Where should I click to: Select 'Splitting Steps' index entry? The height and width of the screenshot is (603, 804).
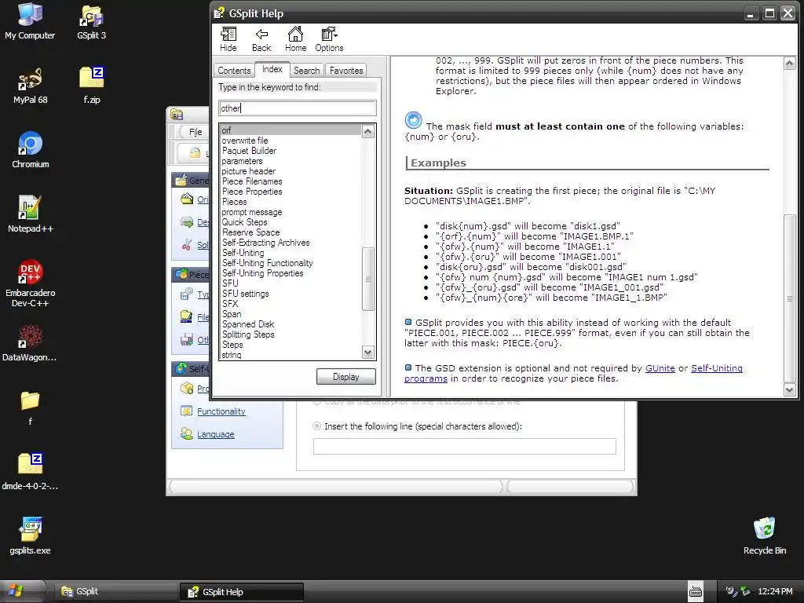[248, 334]
